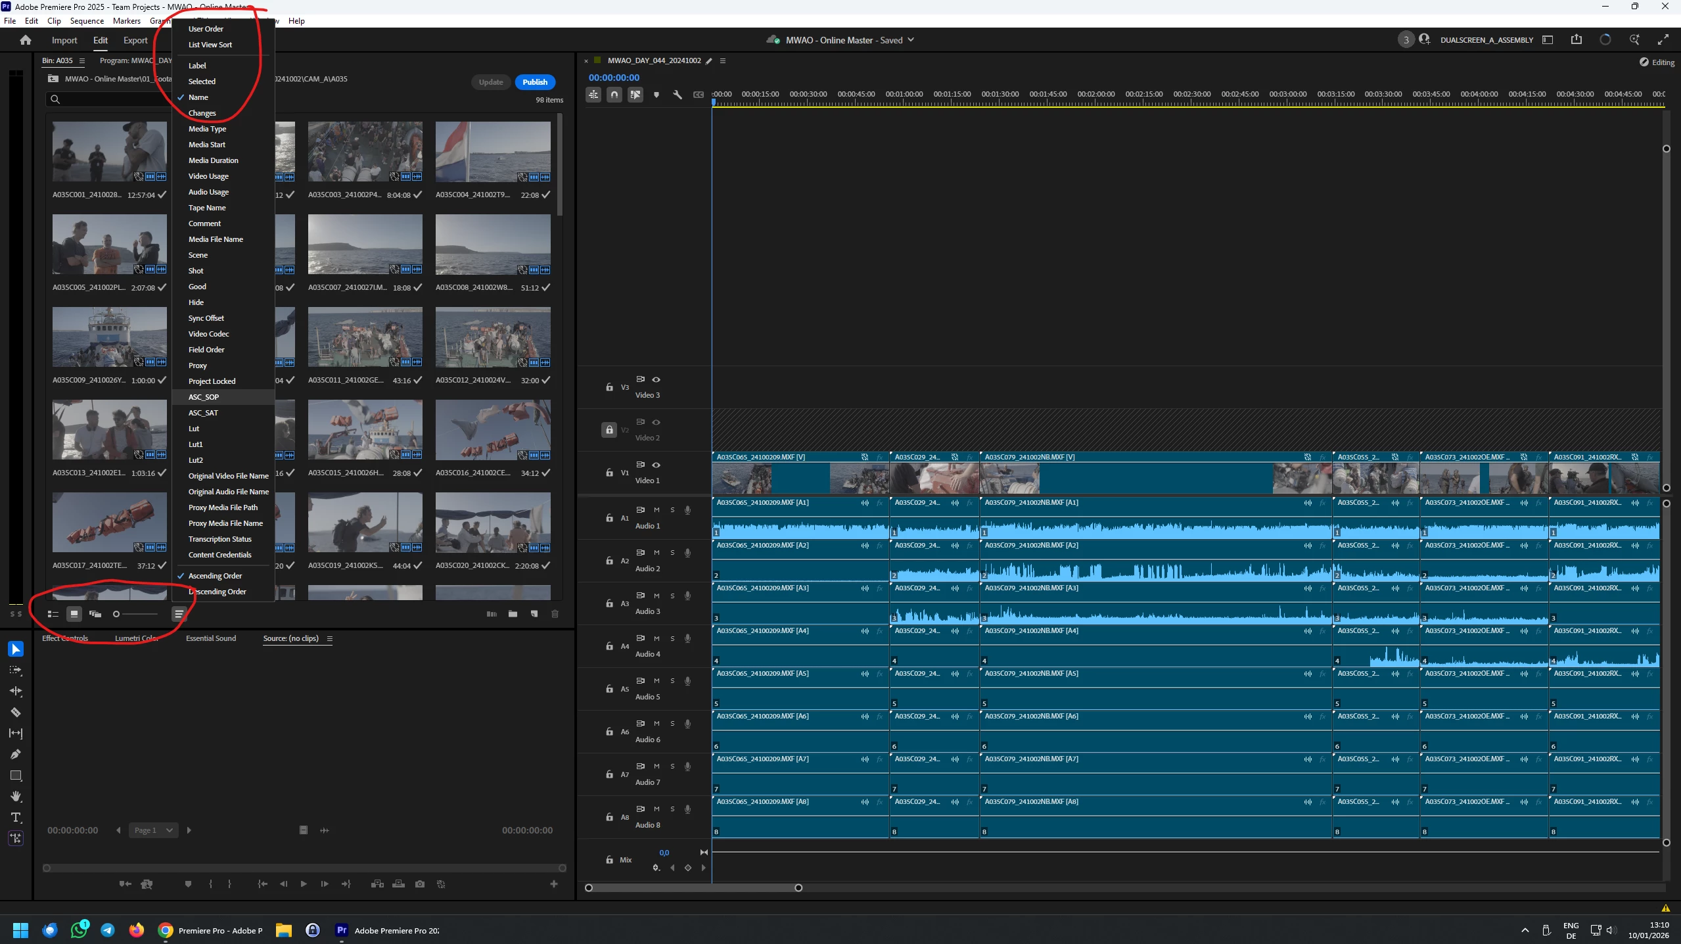Expand the project name dropdown arrow

tap(911, 40)
